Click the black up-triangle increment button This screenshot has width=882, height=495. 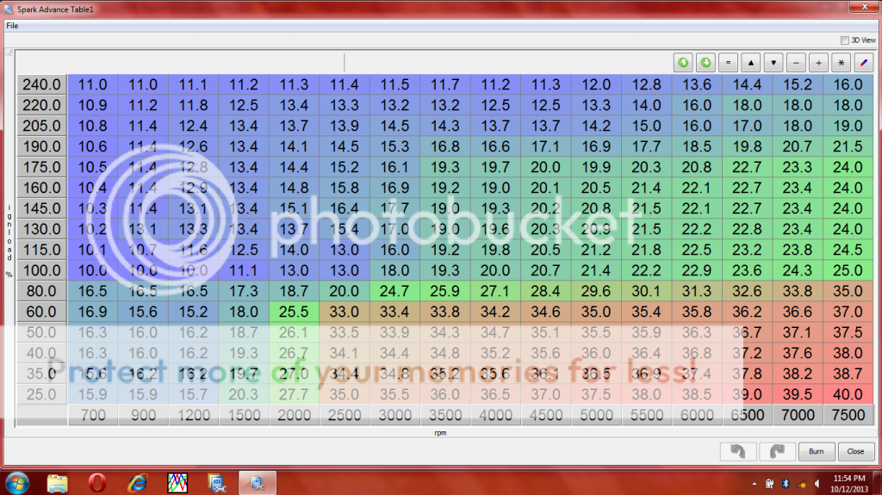pos(751,63)
